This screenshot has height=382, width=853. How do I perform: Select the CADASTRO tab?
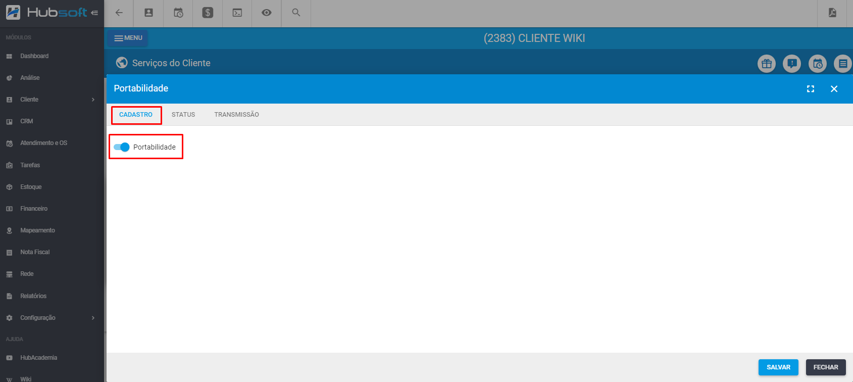[x=136, y=115]
